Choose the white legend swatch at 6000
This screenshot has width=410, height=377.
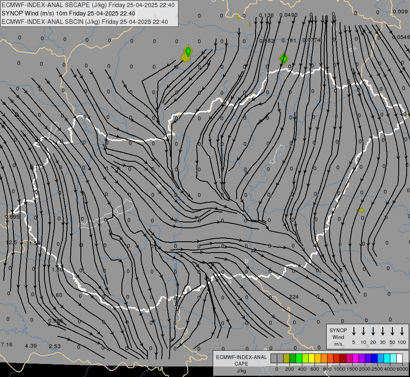(x=399, y=358)
